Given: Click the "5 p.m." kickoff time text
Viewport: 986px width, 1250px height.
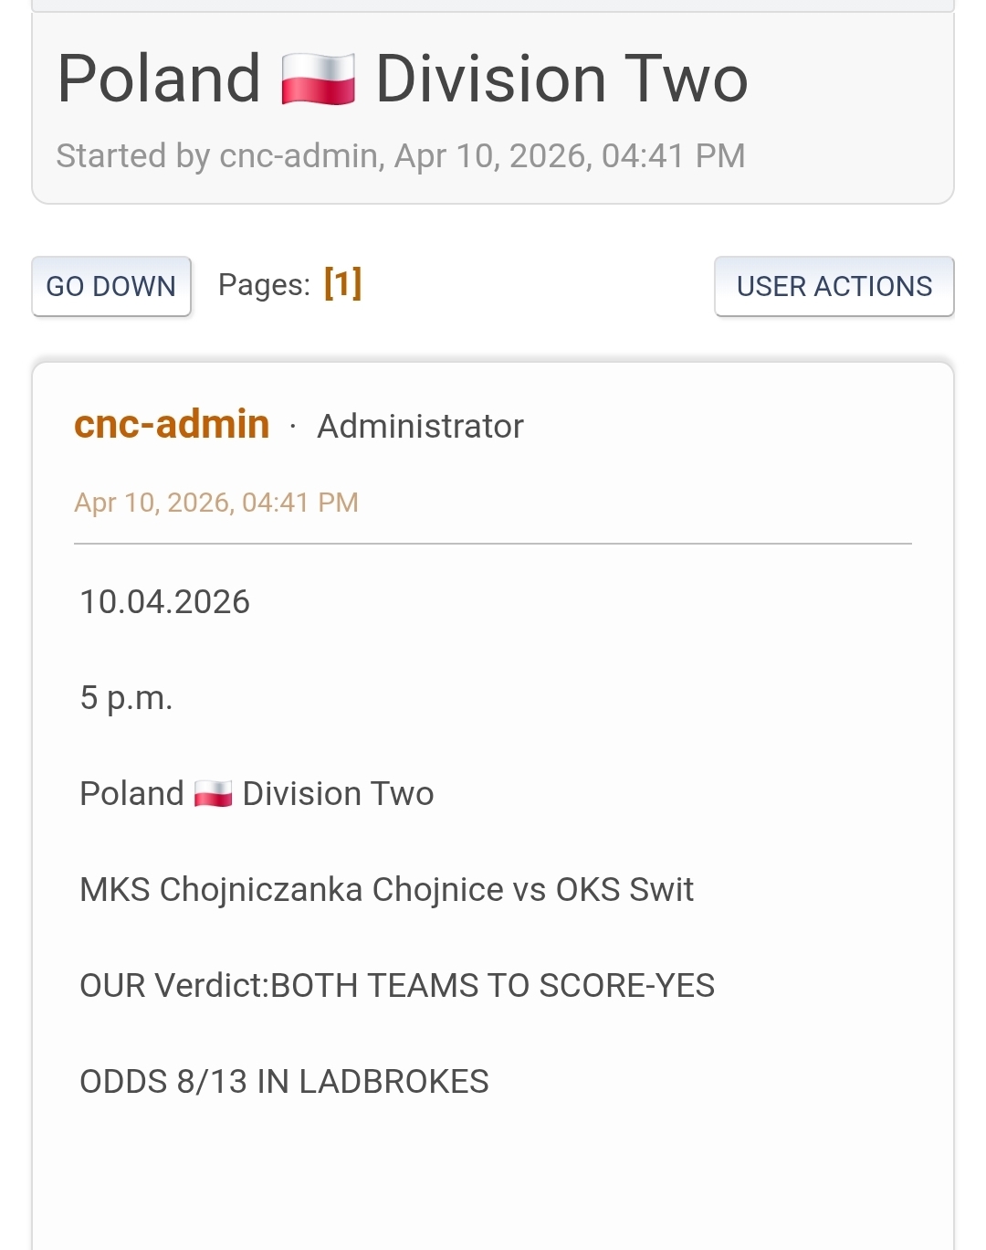Looking at the screenshot, I should 126,698.
